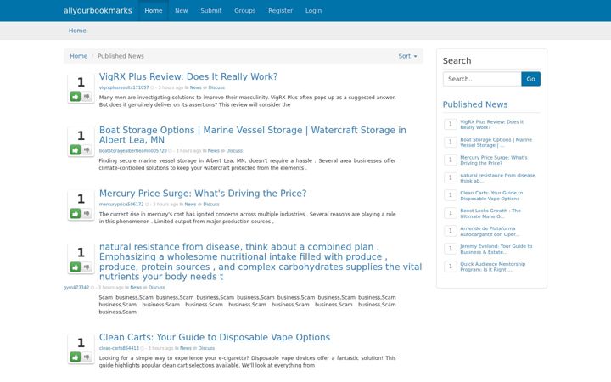Image resolution: width=611 pixels, height=382 pixels.
Task: Open Discuss link under Boat Storage post
Action: [x=234, y=151]
